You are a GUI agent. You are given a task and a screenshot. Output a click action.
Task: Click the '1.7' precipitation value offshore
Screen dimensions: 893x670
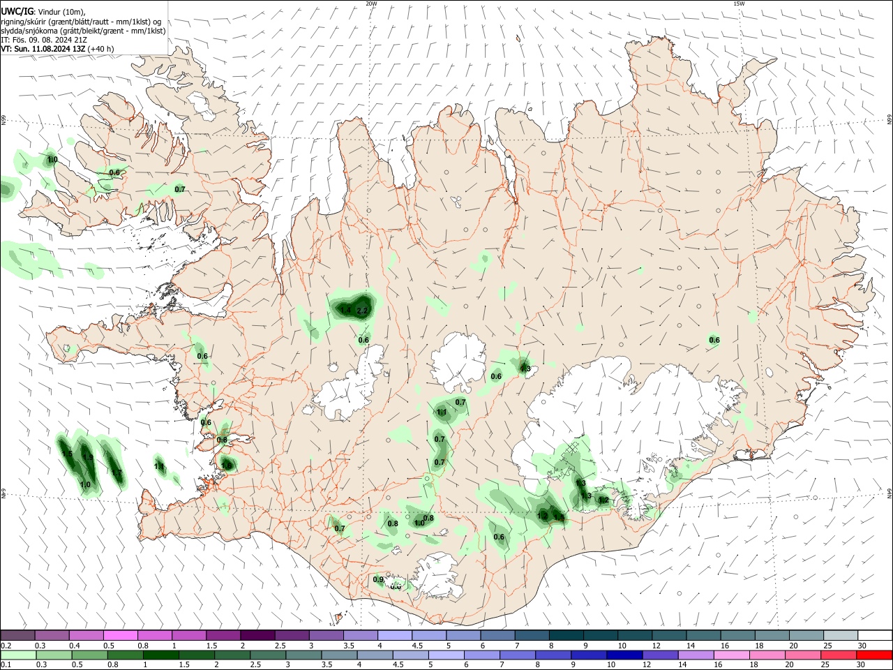[117, 472]
